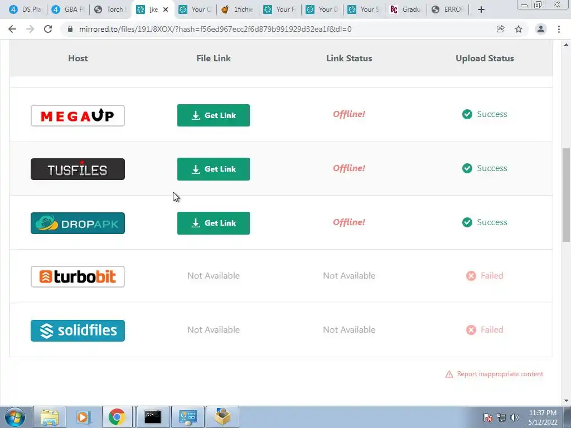Click the 'Link Status' column header

pos(349,58)
